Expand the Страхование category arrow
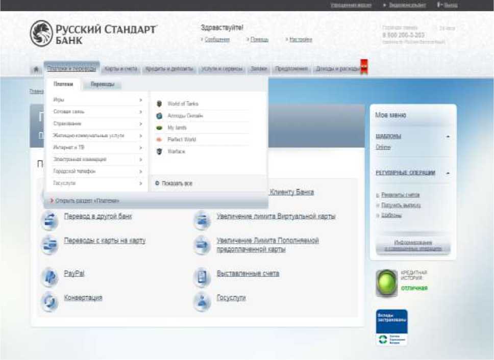The width and height of the screenshot is (494, 360). (140, 124)
